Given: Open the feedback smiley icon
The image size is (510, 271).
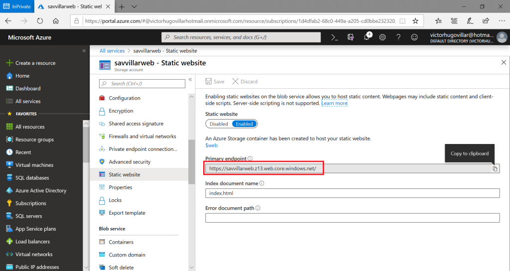Looking at the screenshot, I should point(414,37).
